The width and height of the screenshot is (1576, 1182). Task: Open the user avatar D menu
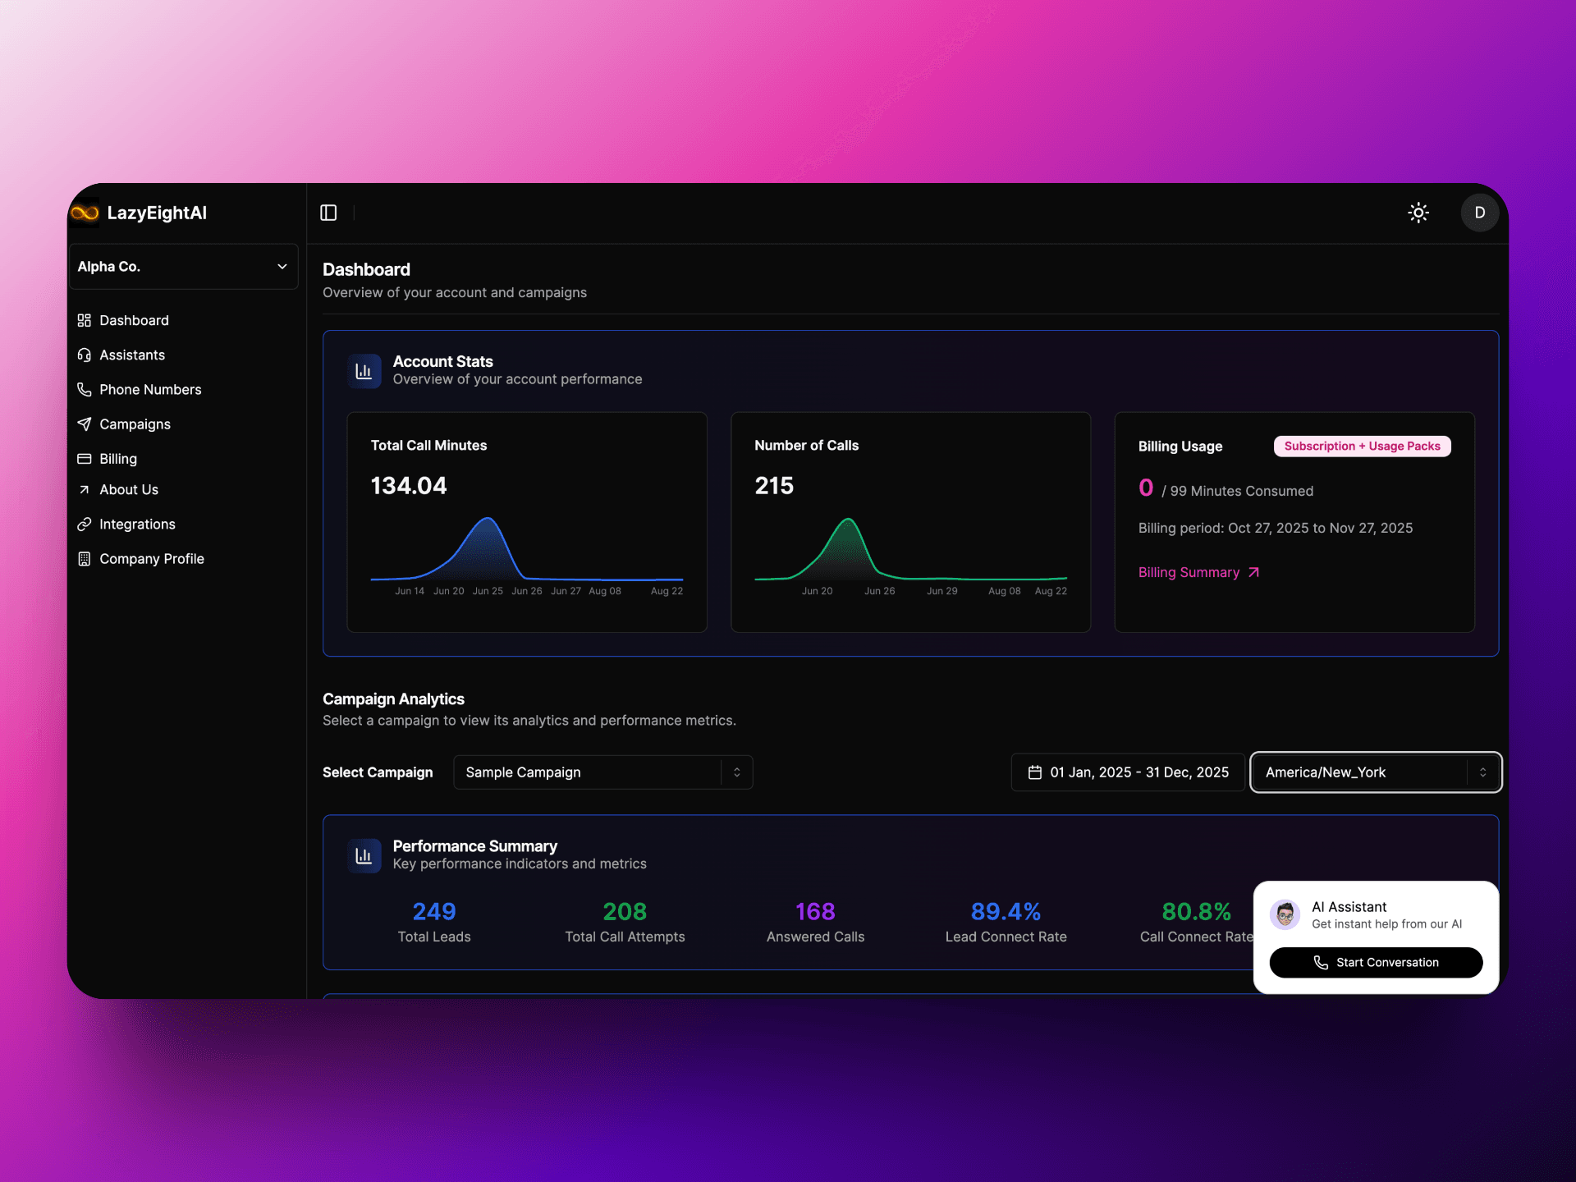pyautogui.click(x=1479, y=213)
